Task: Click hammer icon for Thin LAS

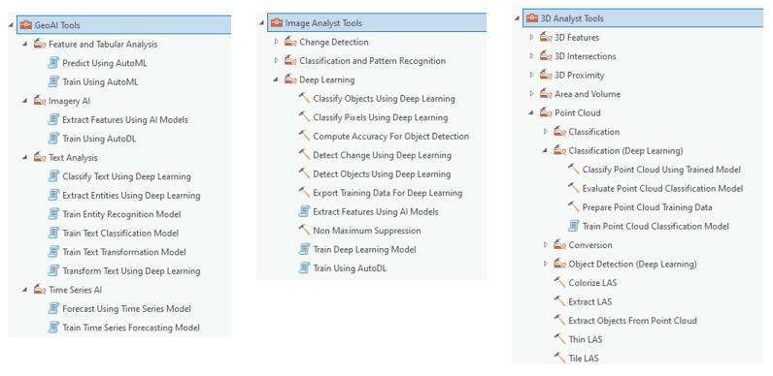Action: 559,339
